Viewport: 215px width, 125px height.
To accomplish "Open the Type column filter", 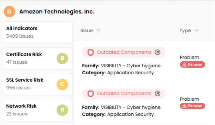I will 197,31.
